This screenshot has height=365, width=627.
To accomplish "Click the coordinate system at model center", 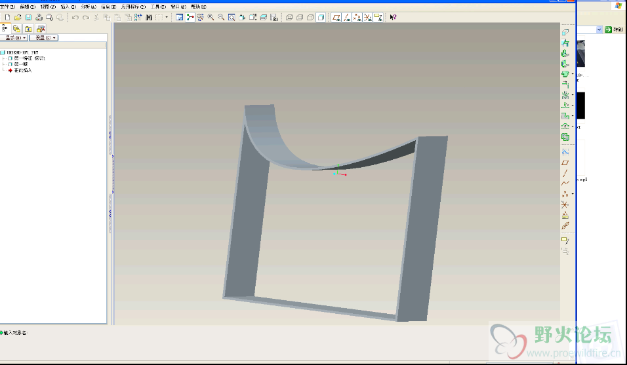I will (x=339, y=171).
